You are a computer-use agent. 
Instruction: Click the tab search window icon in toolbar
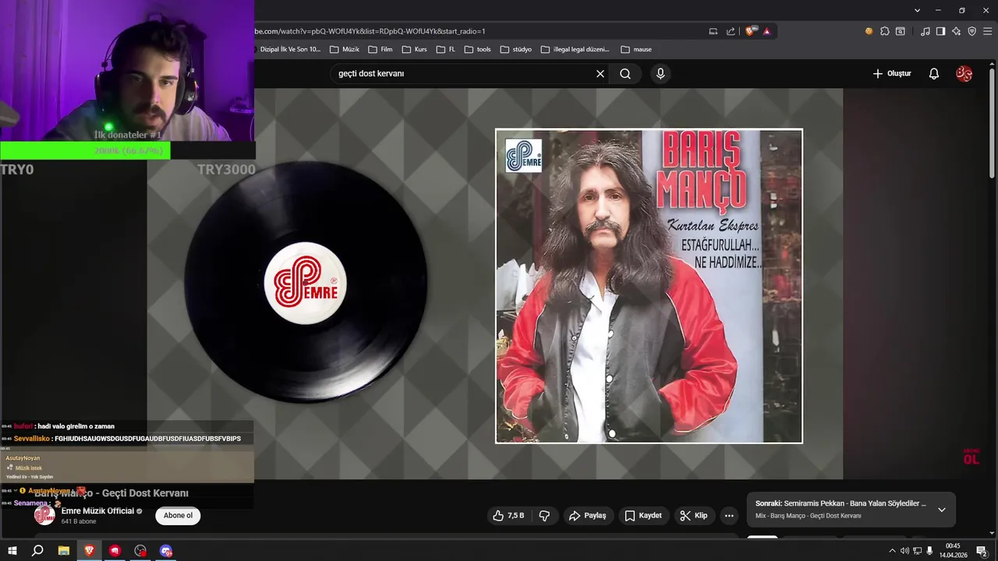[x=901, y=31]
